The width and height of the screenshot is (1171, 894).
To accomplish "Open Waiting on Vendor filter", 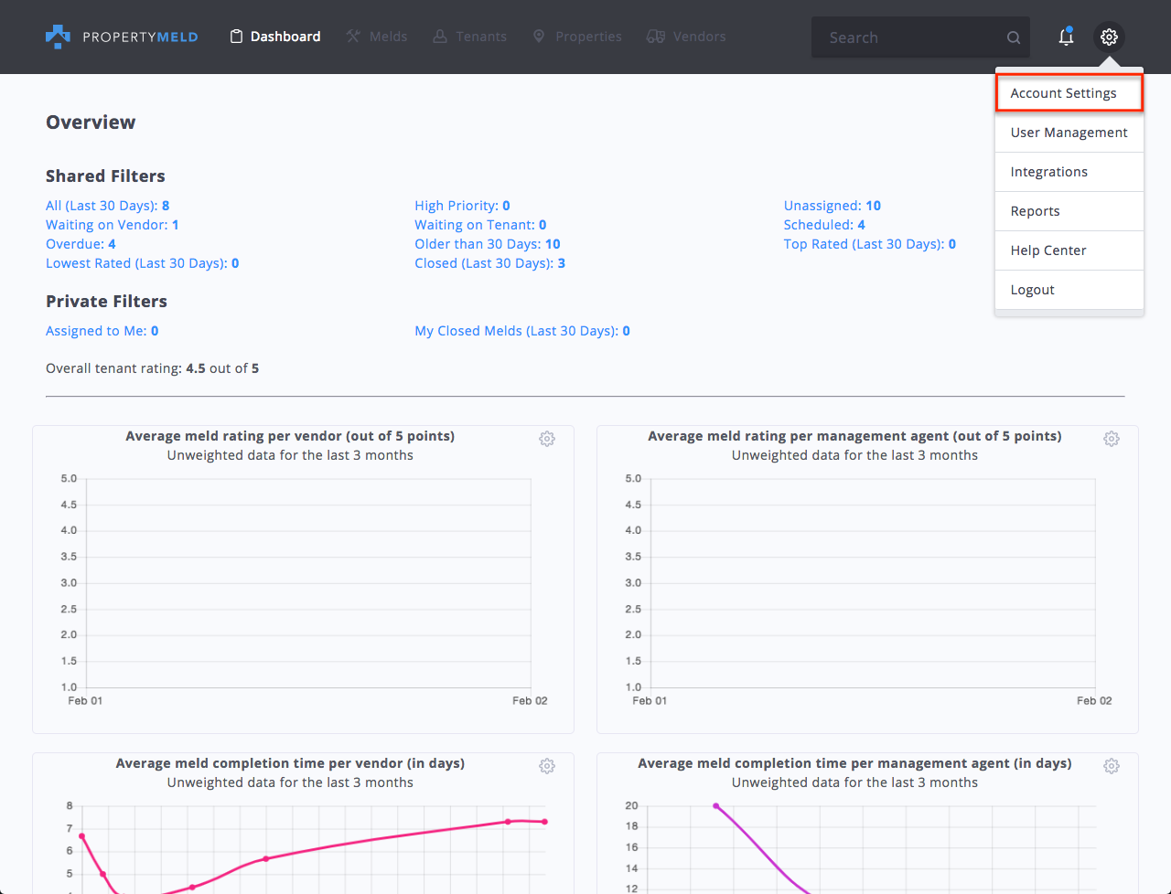I will pyautogui.click(x=113, y=225).
